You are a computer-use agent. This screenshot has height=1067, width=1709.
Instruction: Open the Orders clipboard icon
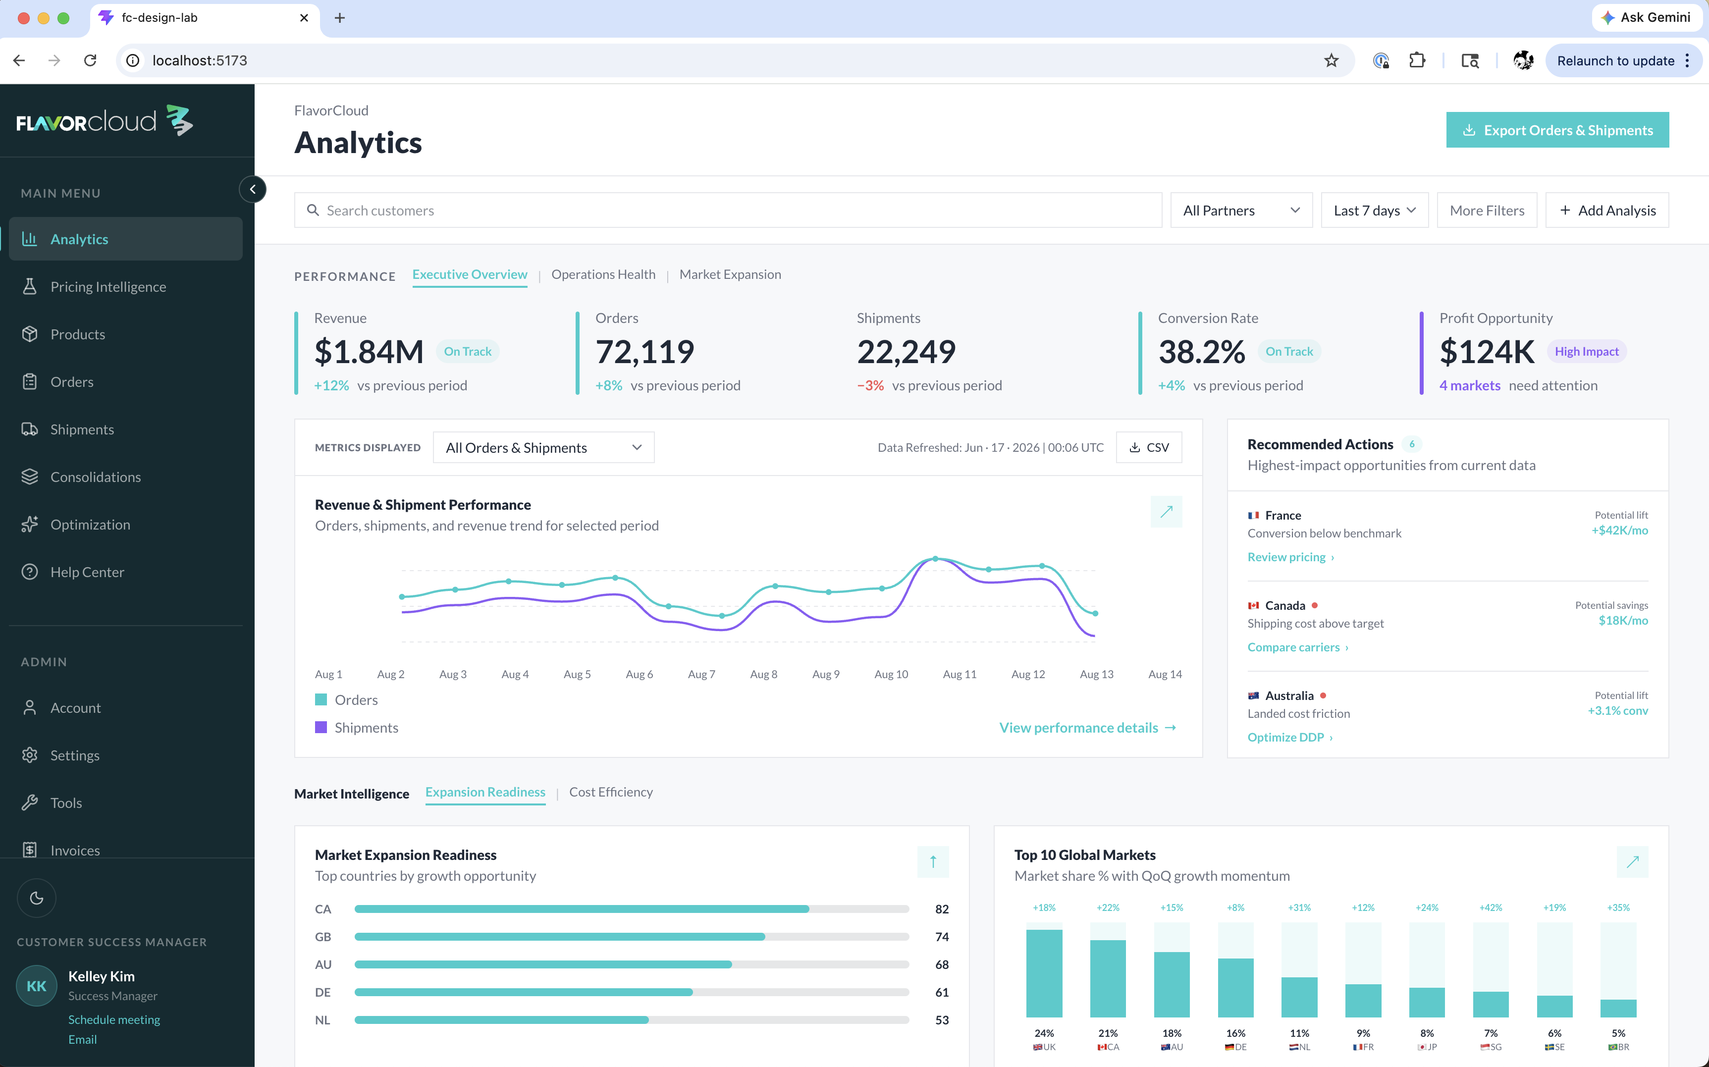pyautogui.click(x=30, y=382)
